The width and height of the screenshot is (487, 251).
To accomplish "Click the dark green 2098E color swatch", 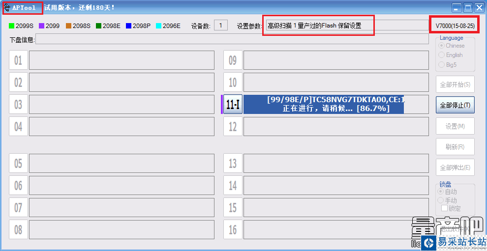I will [99, 26].
